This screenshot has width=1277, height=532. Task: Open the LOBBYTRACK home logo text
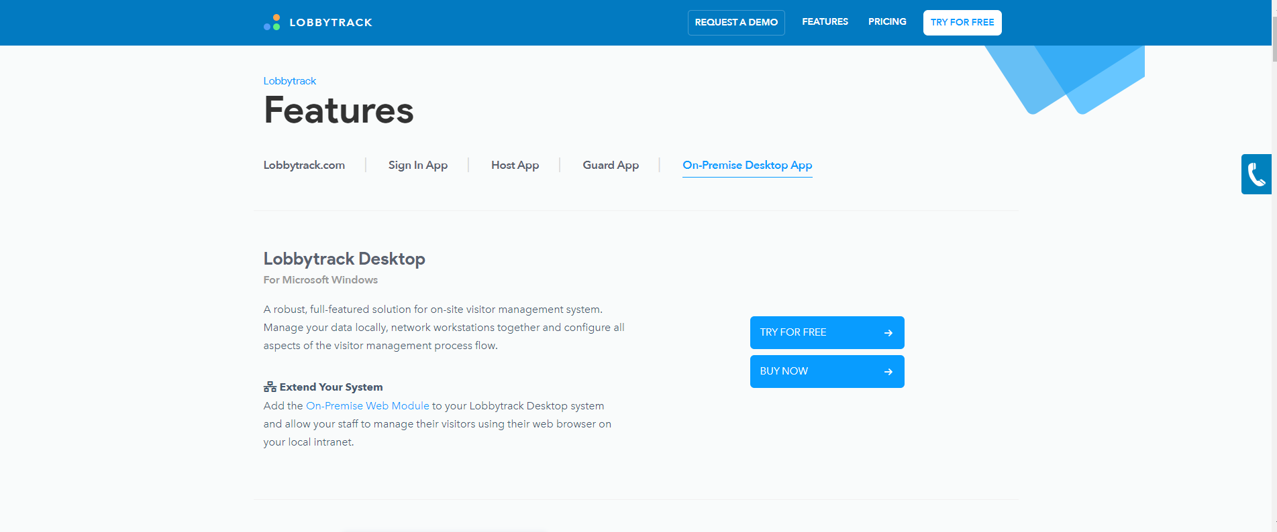pyautogui.click(x=331, y=22)
